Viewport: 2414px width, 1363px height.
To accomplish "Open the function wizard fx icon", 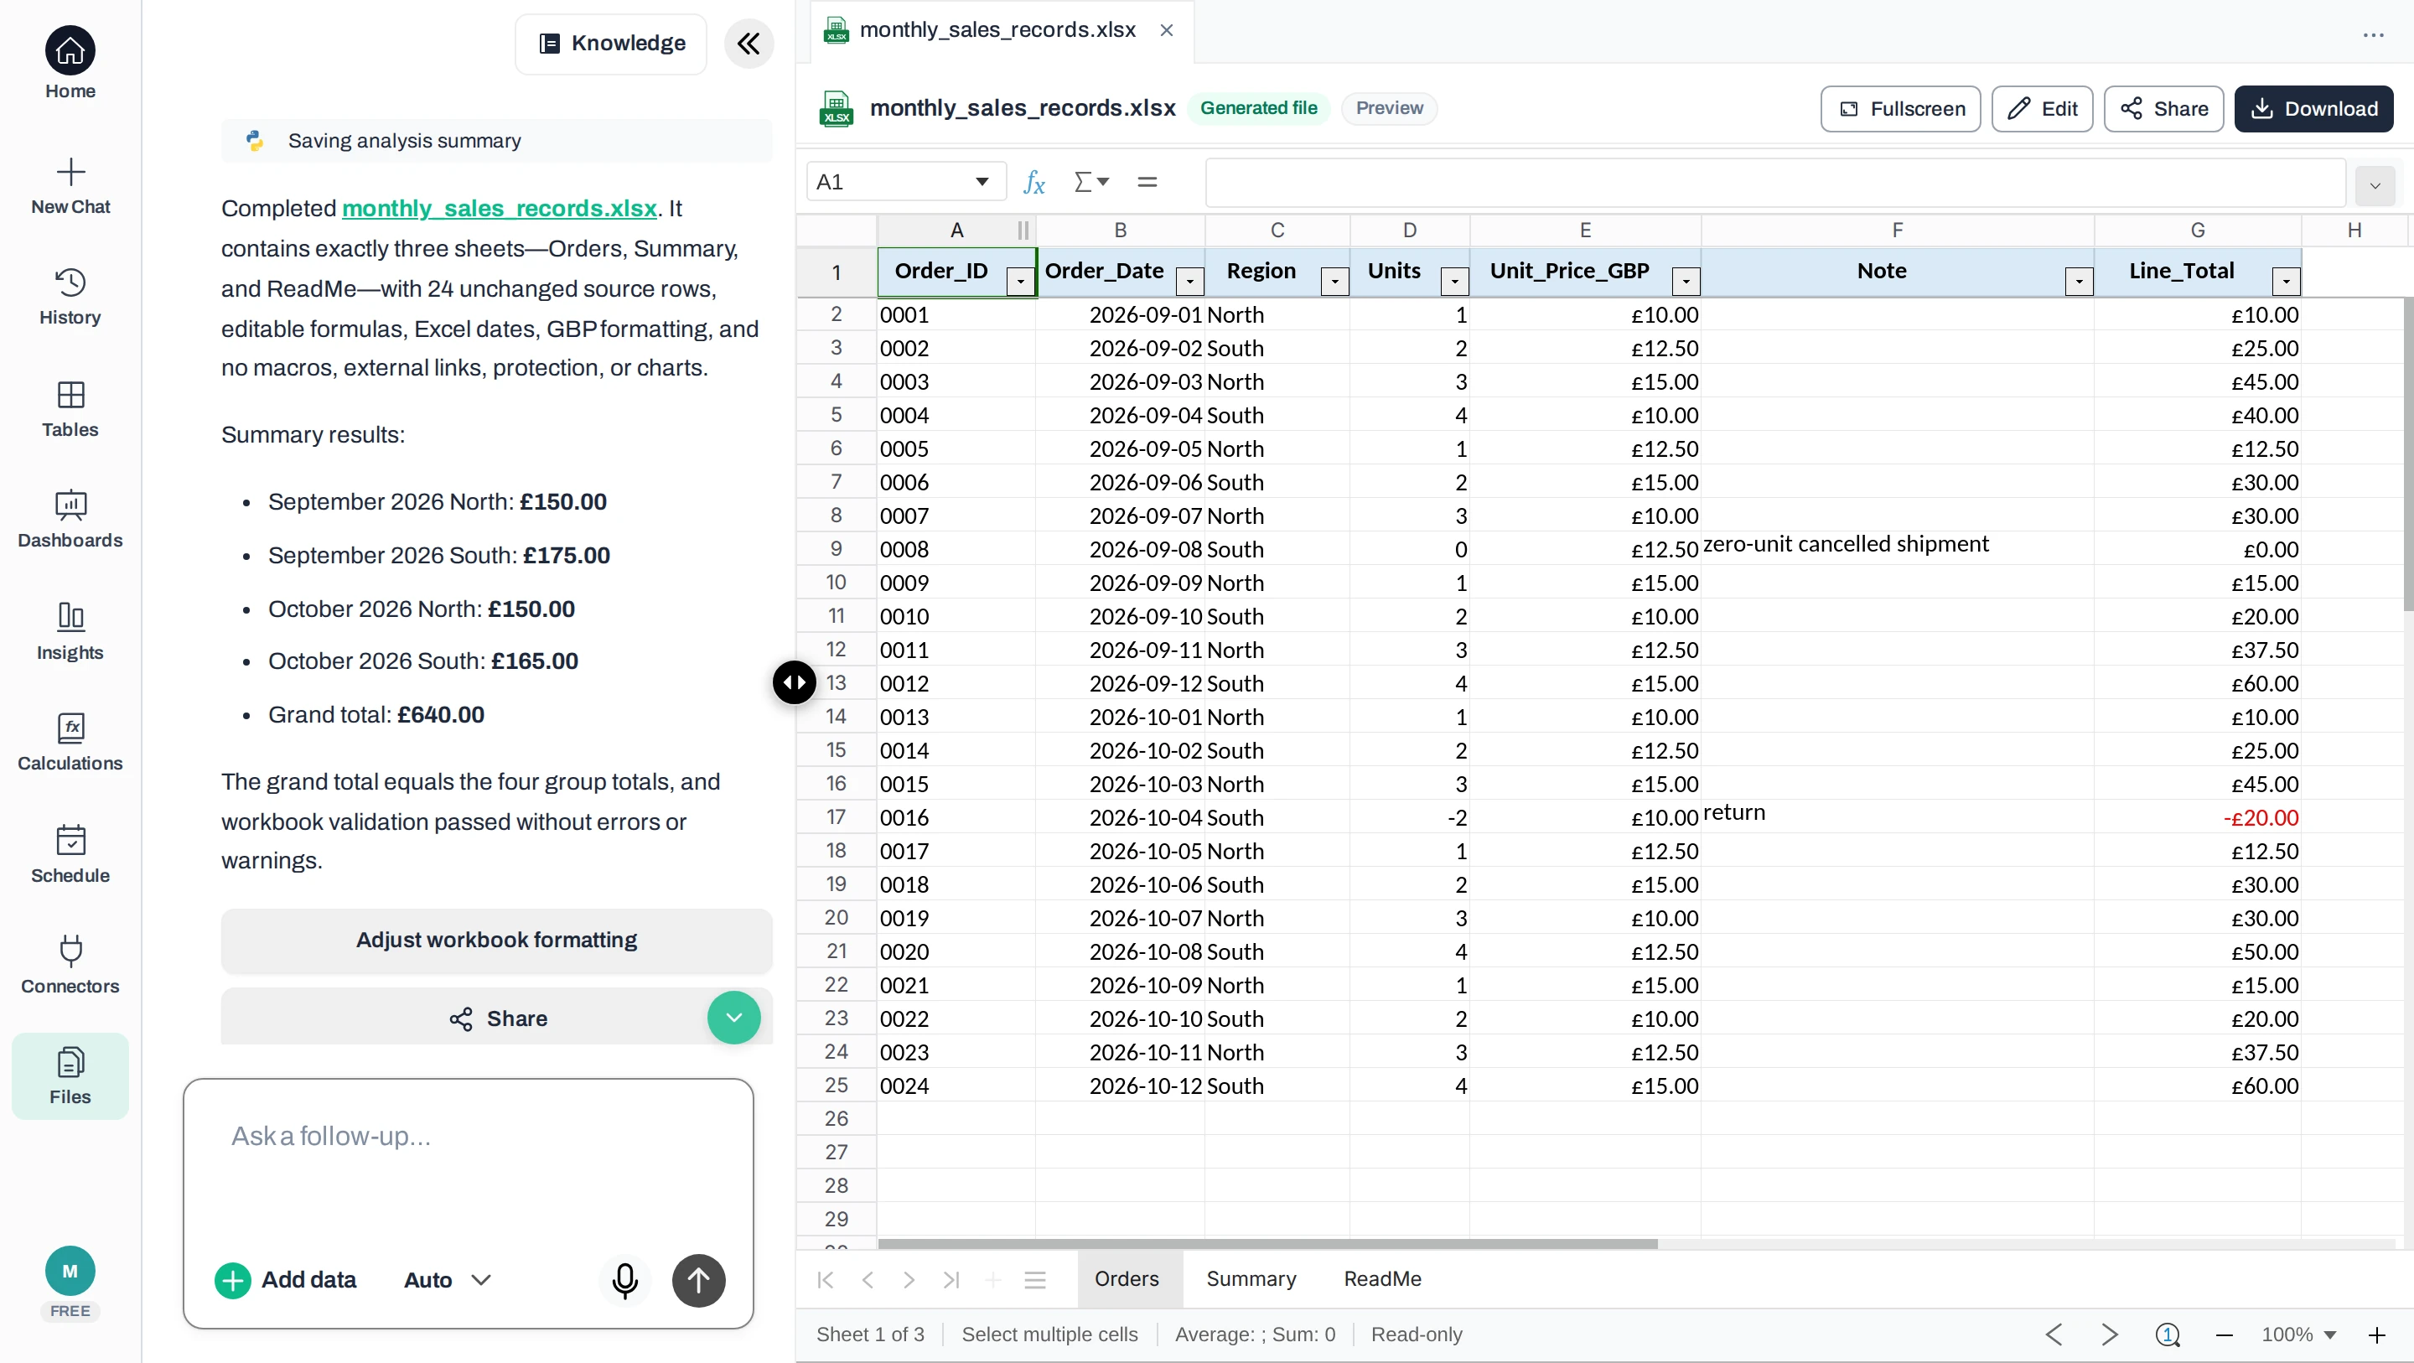I will 1033,182.
